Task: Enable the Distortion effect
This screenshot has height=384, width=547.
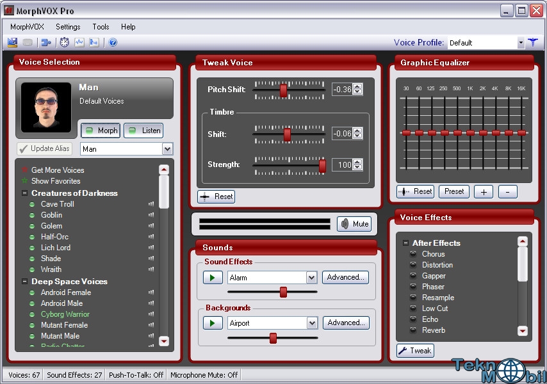Action: point(413,265)
